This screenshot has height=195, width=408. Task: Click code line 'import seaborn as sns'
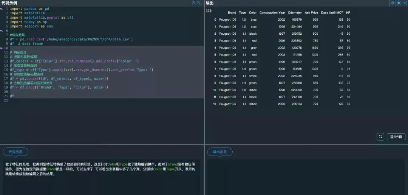pyautogui.click(x=31, y=26)
